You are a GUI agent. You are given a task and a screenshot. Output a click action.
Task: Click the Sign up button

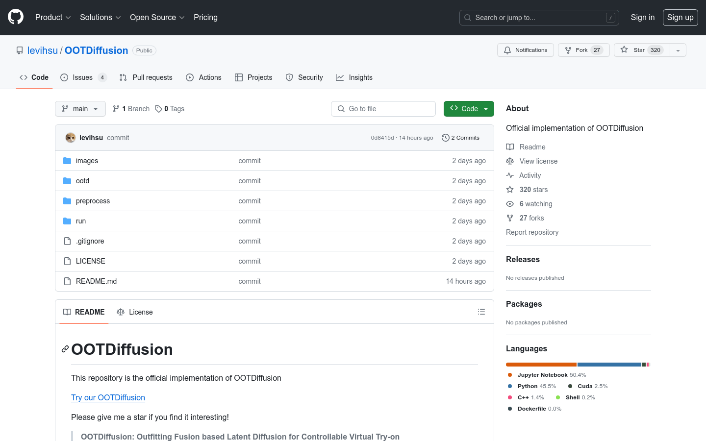click(x=680, y=17)
